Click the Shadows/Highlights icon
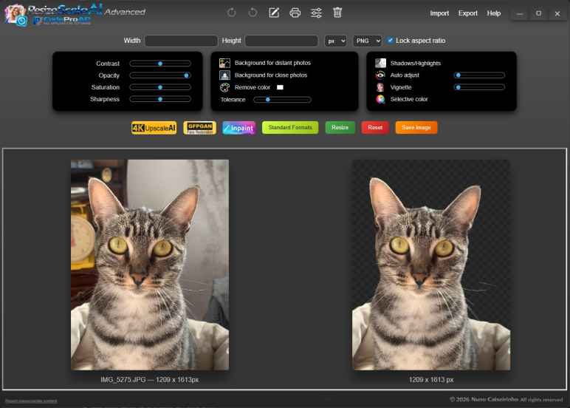This screenshot has width=570, height=408. tap(380, 63)
